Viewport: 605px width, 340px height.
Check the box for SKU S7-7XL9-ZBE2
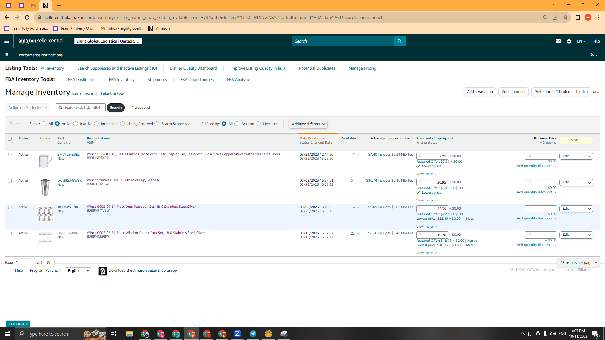coord(10,155)
